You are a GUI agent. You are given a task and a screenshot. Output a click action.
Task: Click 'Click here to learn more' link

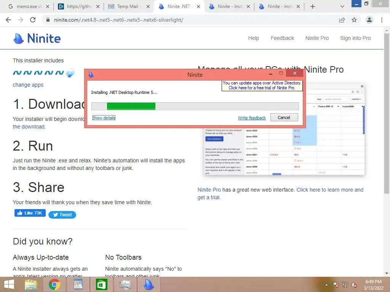point(280,194)
